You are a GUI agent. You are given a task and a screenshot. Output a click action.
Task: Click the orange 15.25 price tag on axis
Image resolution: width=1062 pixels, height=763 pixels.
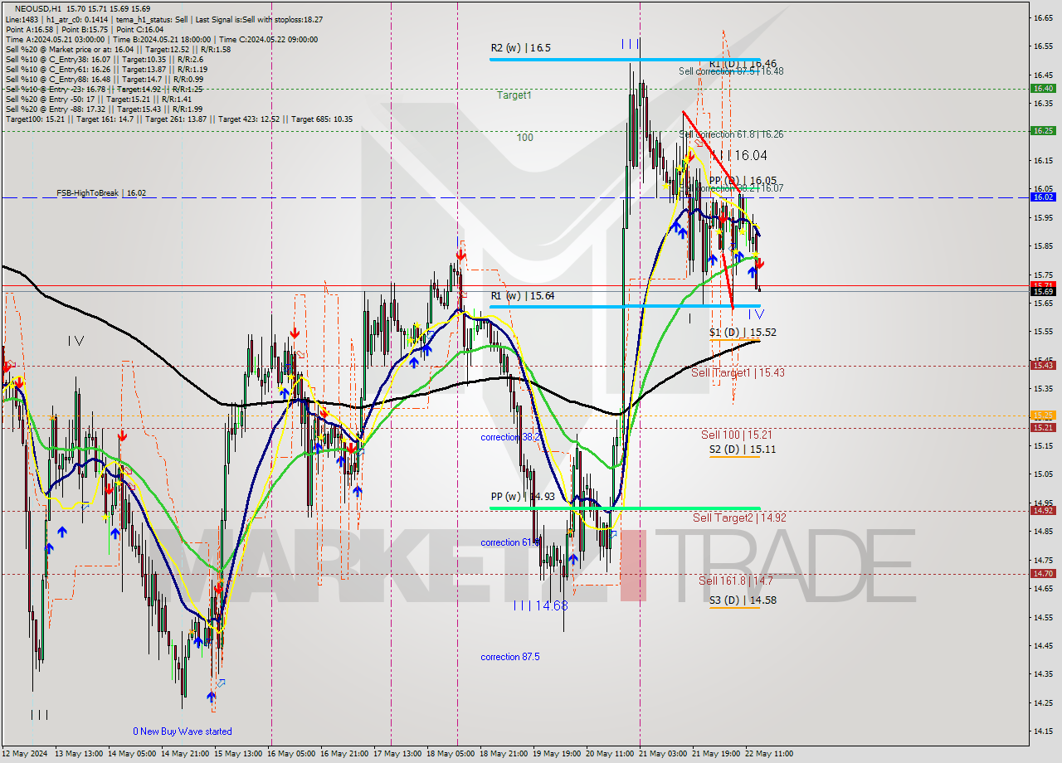(x=1043, y=416)
